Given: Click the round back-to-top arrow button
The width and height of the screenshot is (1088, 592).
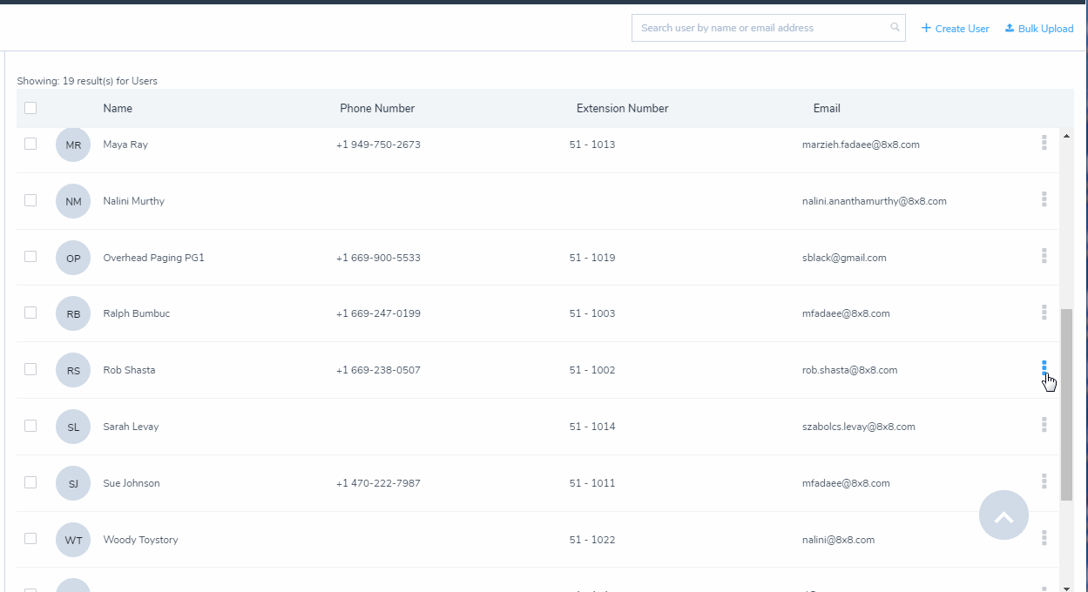Looking at the screenshot, I should (x=1004, y=515).
